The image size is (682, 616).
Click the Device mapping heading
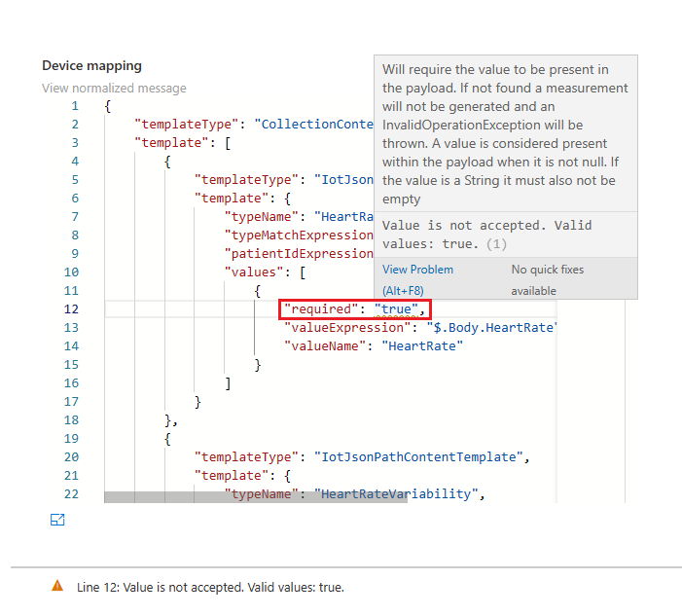pos(91,65)
